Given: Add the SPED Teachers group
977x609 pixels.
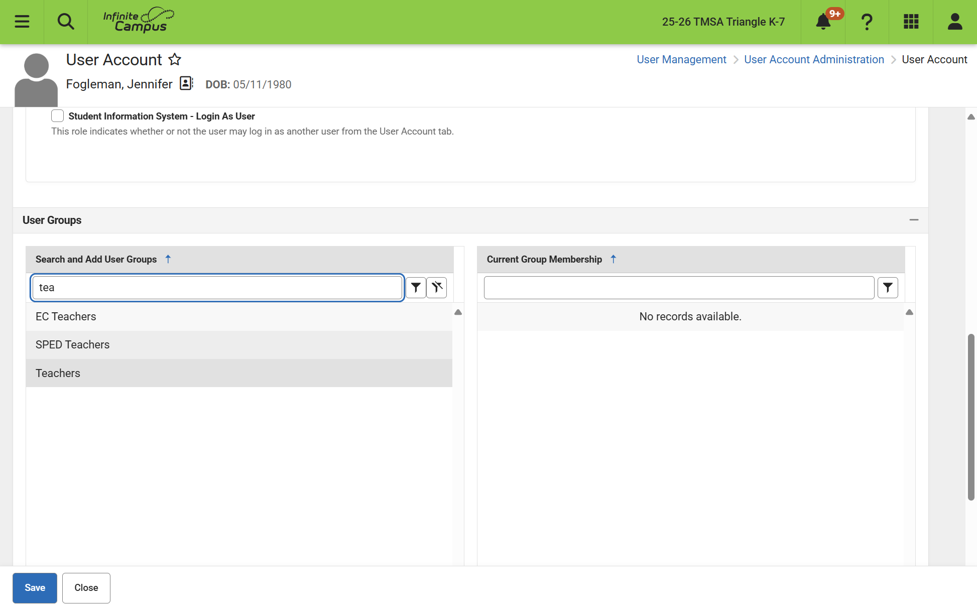Looking at the screenshot, I should [239, 344].
